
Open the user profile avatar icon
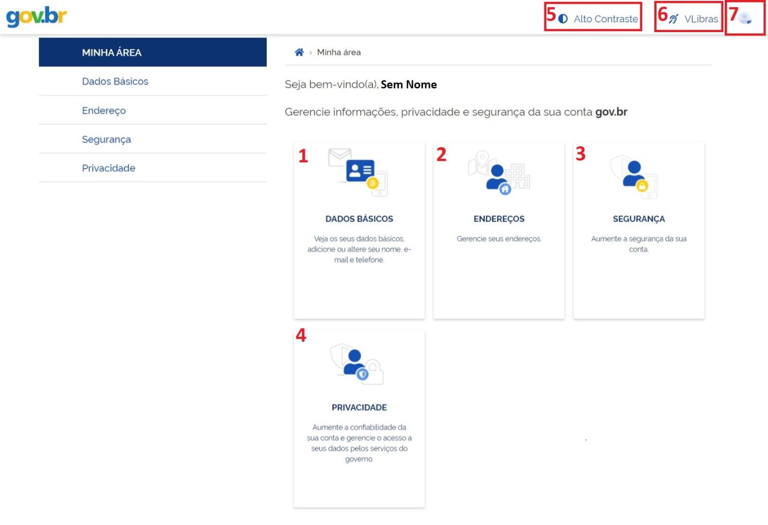pyautogui.click(x=745, y=19)
